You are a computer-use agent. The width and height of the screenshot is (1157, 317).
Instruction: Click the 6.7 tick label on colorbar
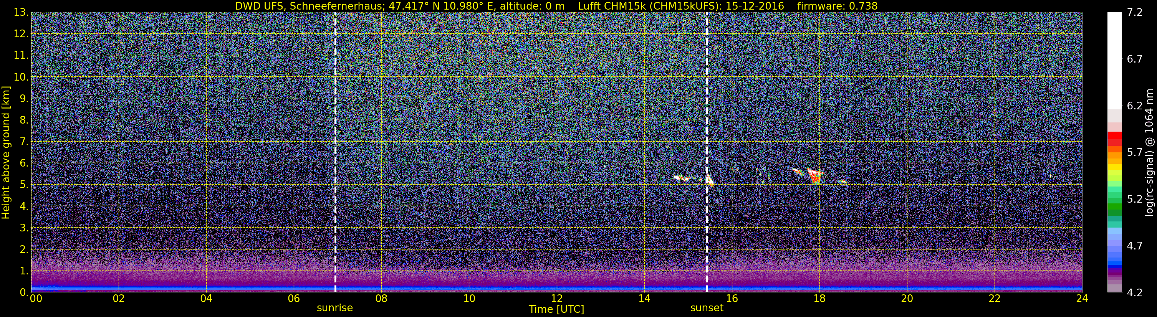pyautogui.click(x=1135, y=59)
